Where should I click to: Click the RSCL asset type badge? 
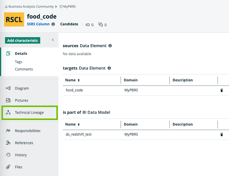[x=14, y=19]
